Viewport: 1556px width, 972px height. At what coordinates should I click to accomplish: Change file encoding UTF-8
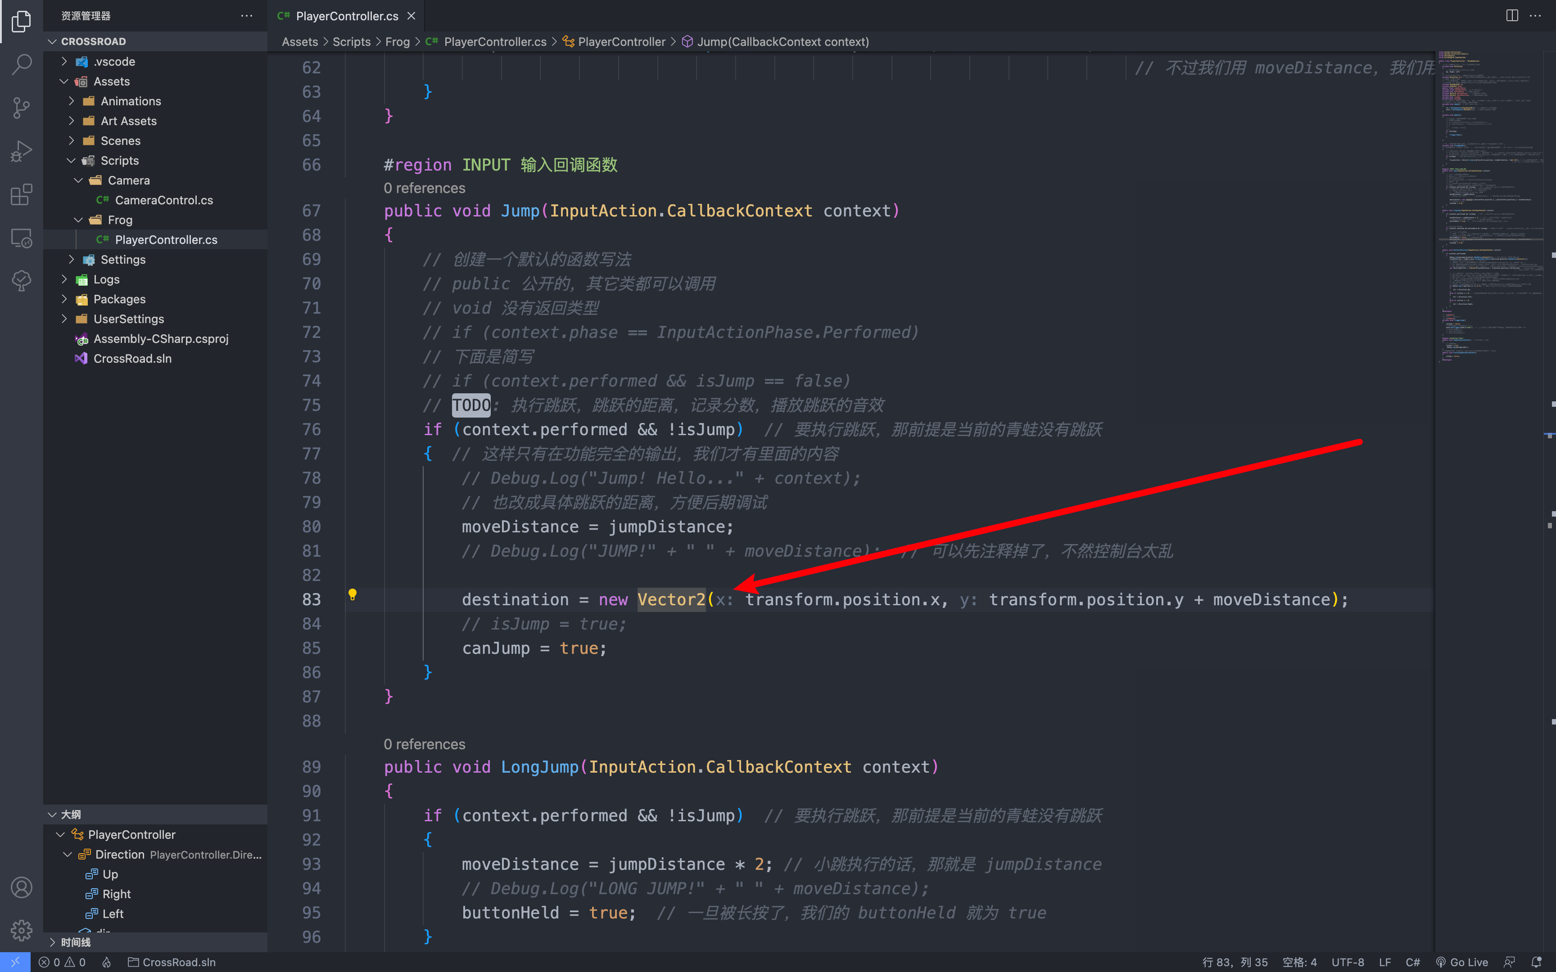coord(1348,963)
